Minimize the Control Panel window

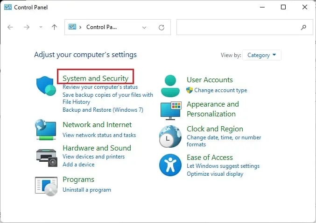262,7
